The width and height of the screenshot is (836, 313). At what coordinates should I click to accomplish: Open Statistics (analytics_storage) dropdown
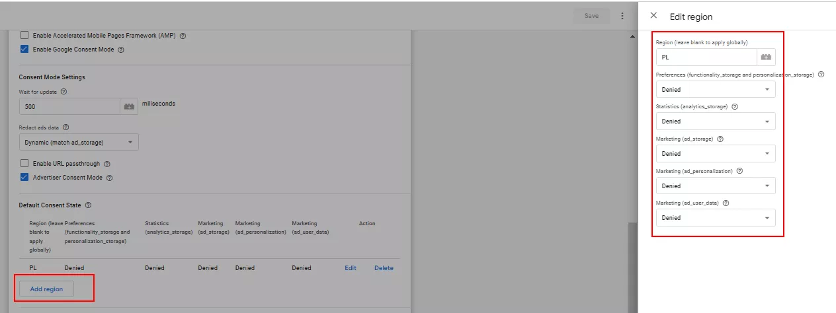tap(716, 122)
